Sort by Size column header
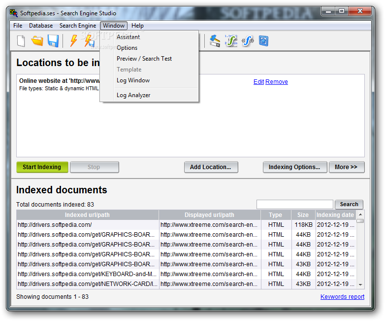385x321 pixels. (303, 215)
